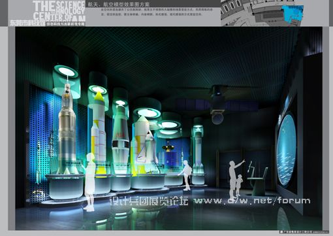Click the glowing ceiling light above tallest rocket
Image resolution: width=333 pixels, height=236 pixels.
pyautogui.click(x=67, y=71)
